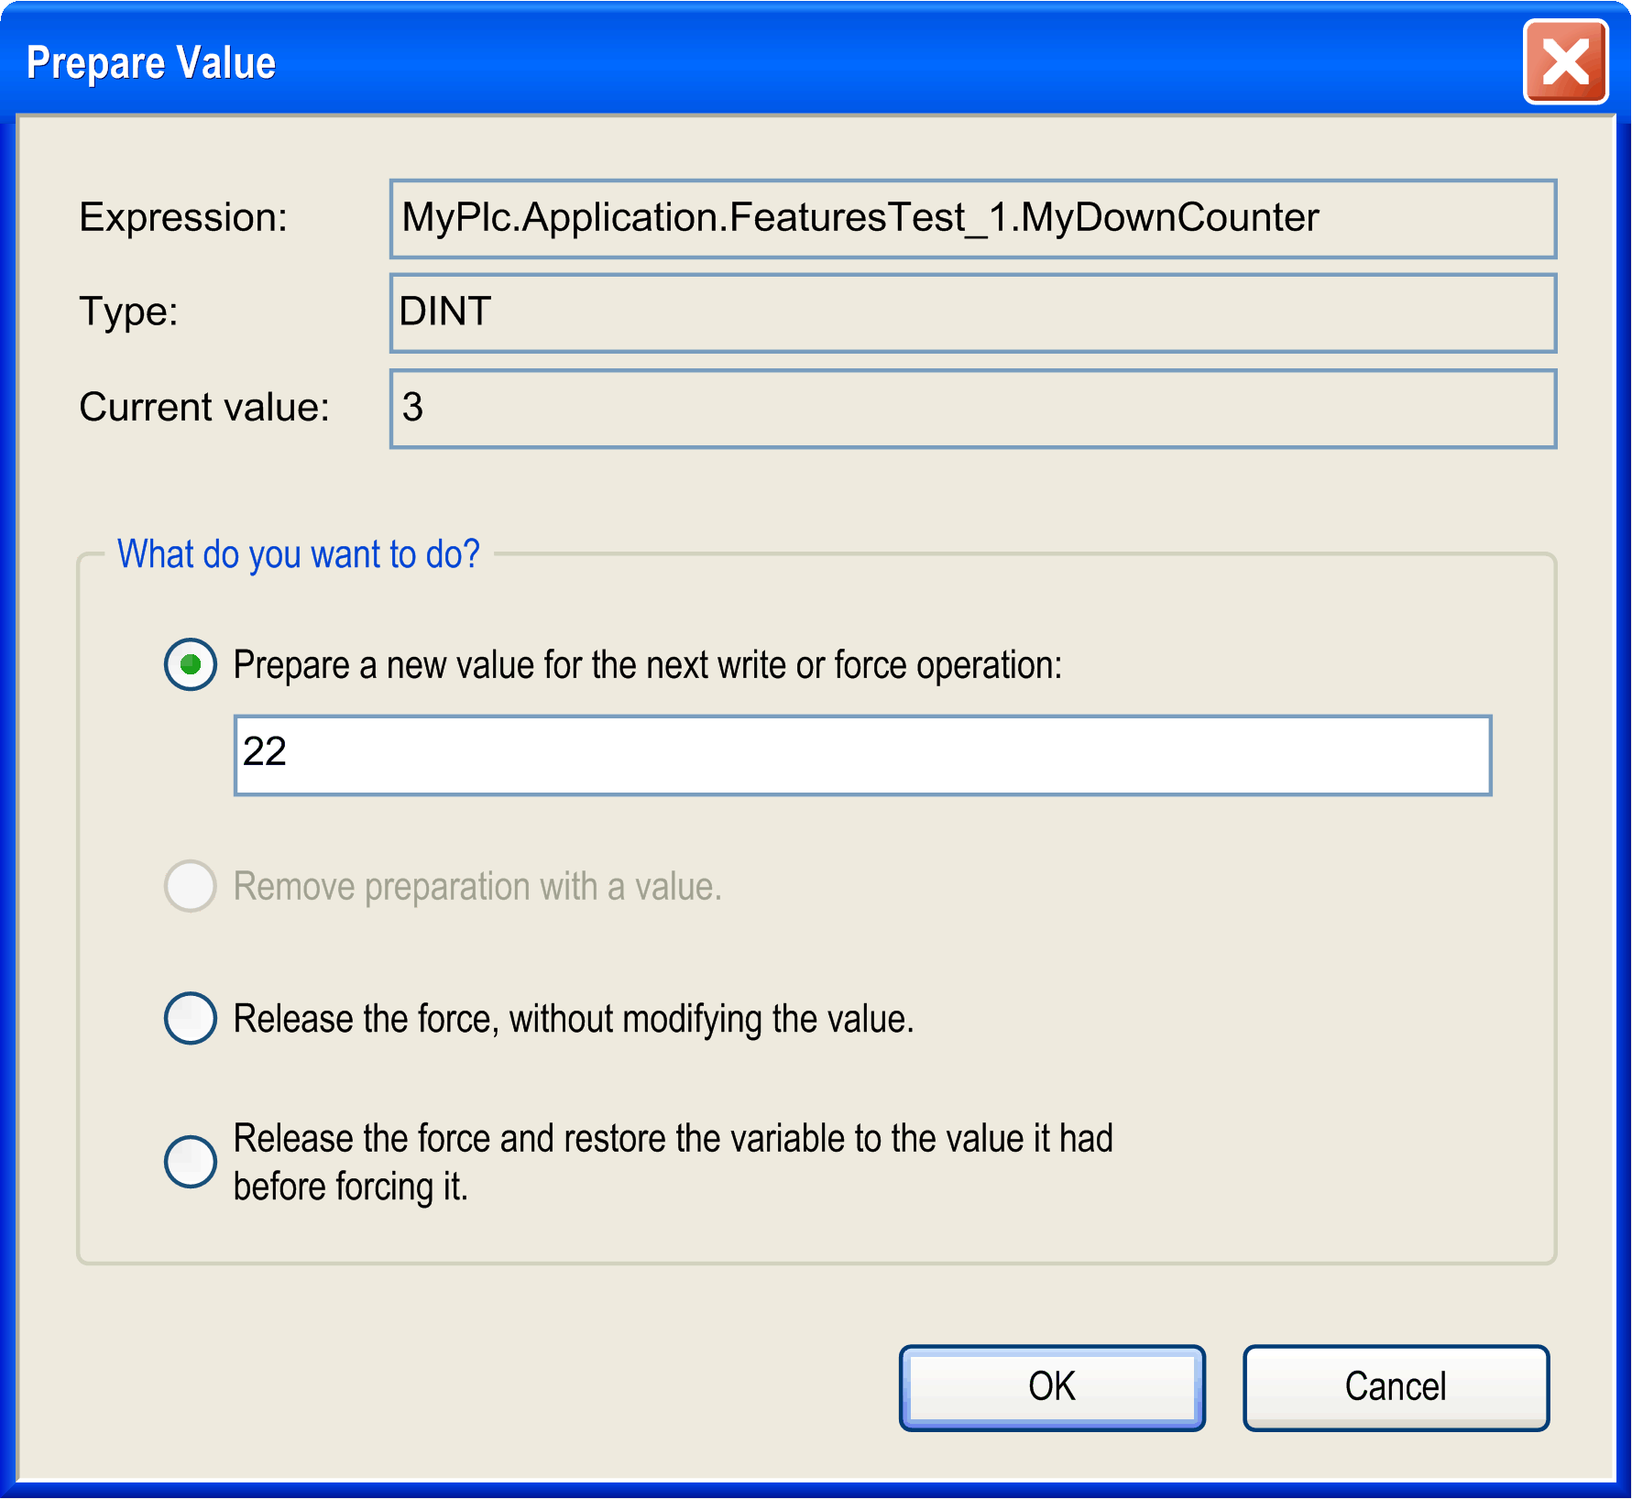Close the Prepare Value dialog
The height and width of the screenshot is (1499, 1632).
pos(1565,63)
